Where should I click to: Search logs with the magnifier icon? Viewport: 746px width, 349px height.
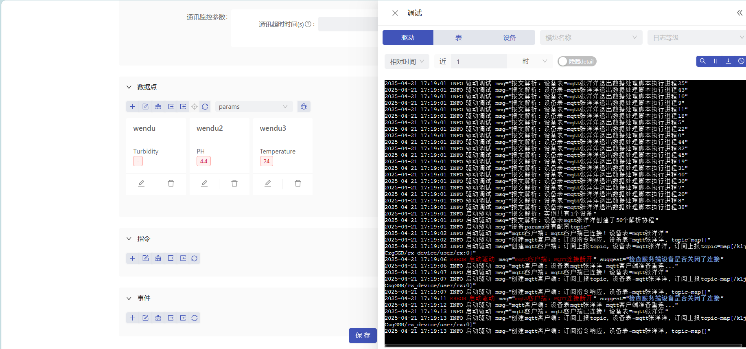click(702, 61)
